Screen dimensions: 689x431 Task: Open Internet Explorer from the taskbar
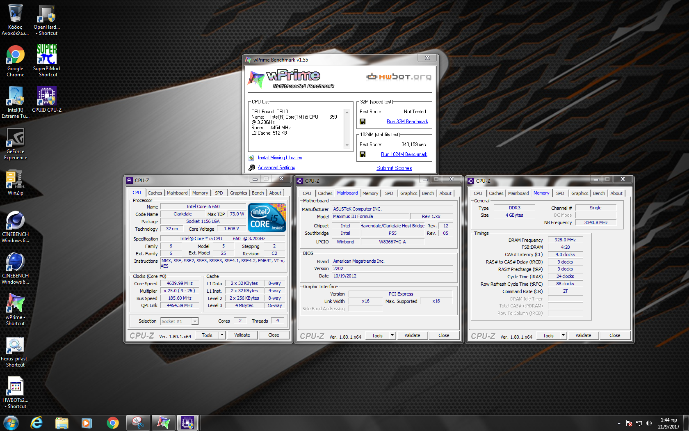tap(37, 423)
